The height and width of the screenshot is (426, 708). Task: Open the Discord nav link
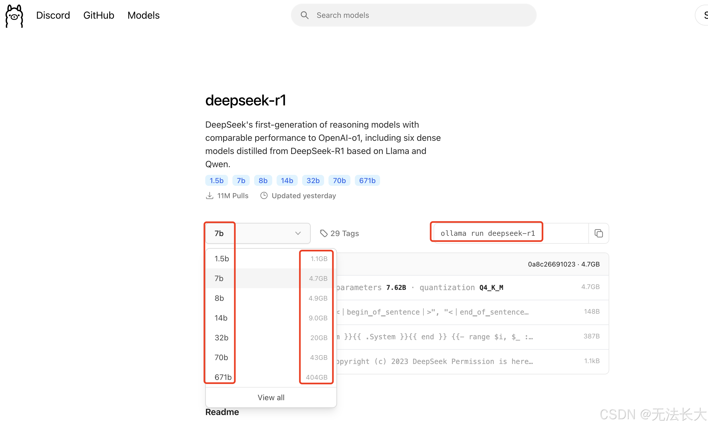click(x=53, y=15)
